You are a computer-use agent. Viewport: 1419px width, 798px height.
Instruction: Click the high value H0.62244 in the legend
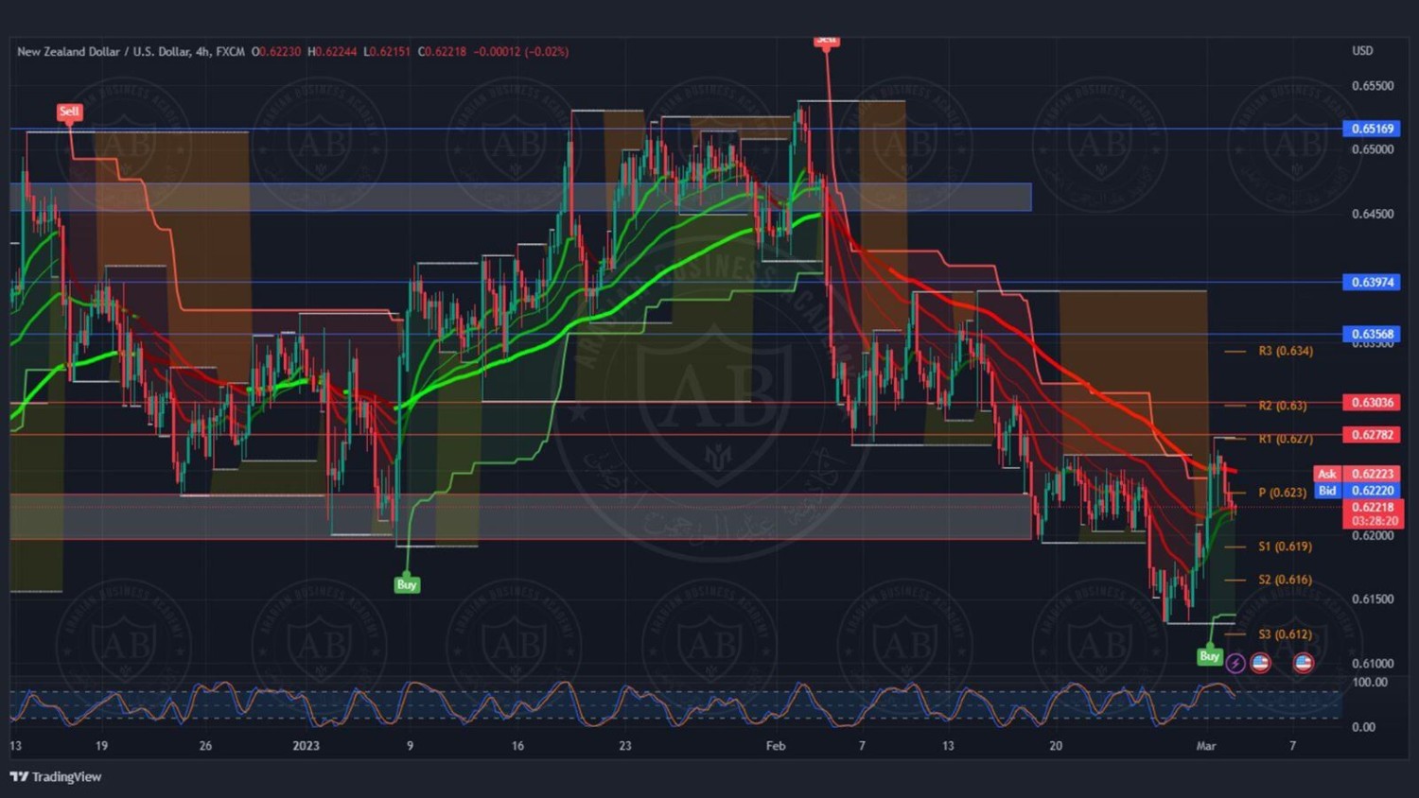click(x=332, y=52)
